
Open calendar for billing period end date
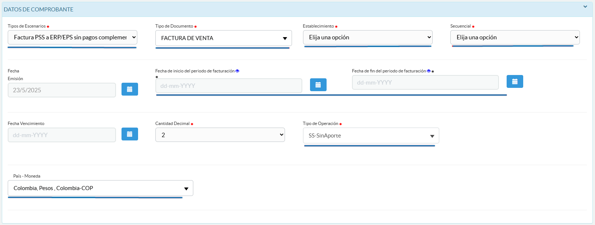(515, 82)
